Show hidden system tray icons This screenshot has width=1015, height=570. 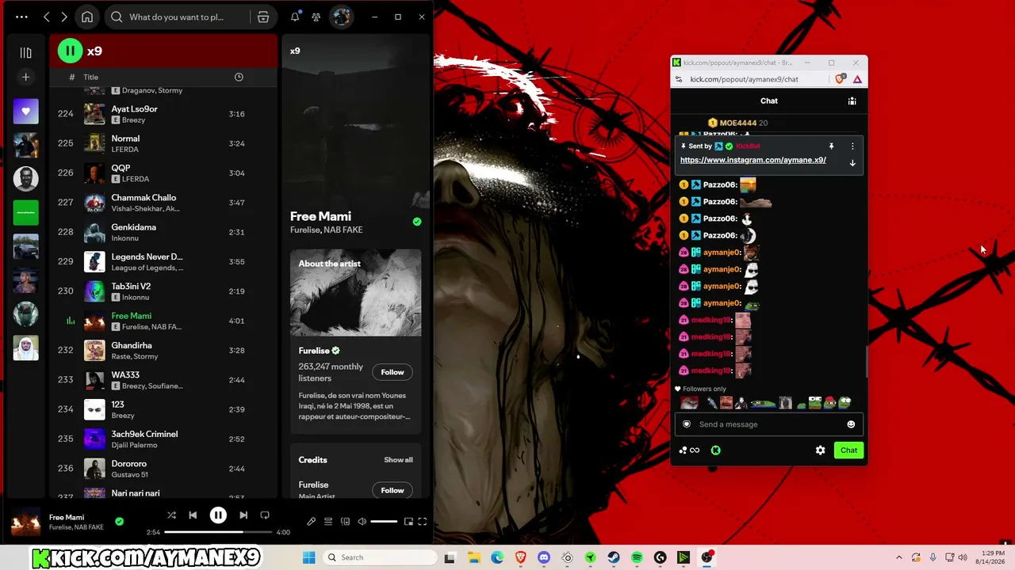898,557
